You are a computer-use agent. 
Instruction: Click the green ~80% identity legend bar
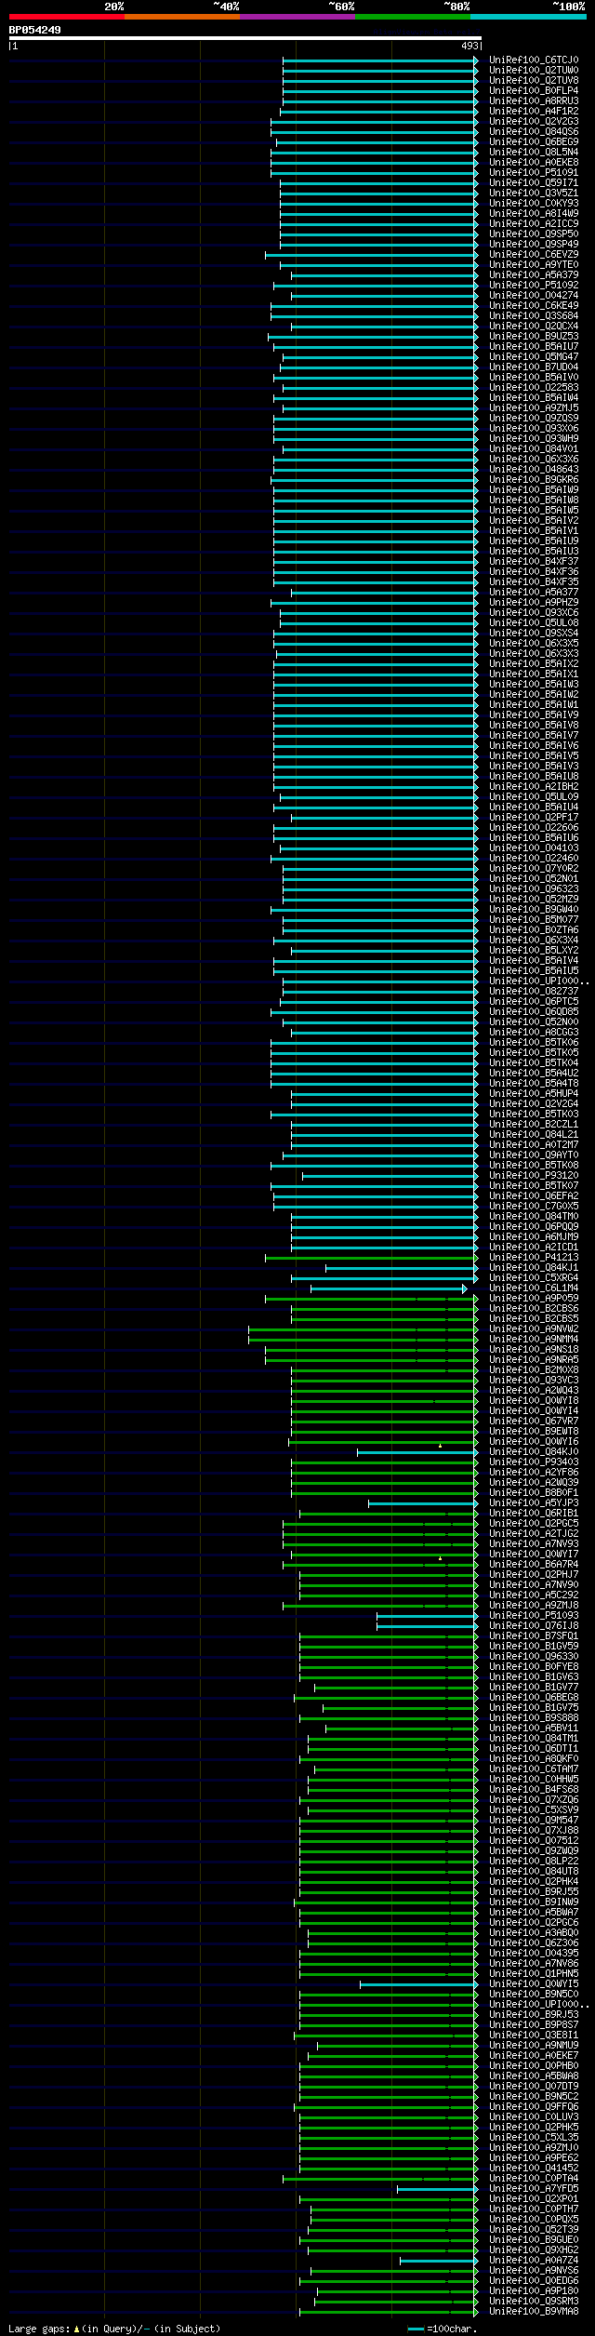(x=413, y=17)
